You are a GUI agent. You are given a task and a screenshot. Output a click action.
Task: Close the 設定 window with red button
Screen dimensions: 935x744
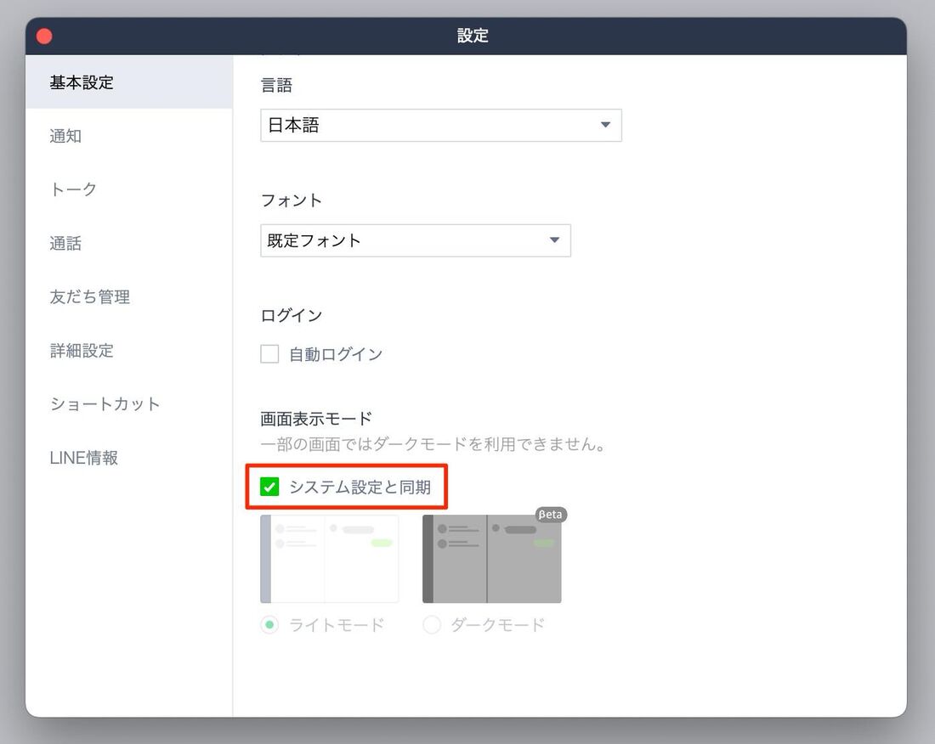coord(44,36)
